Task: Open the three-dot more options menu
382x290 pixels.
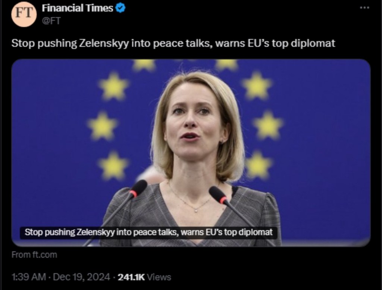Action: pos(364,8)
